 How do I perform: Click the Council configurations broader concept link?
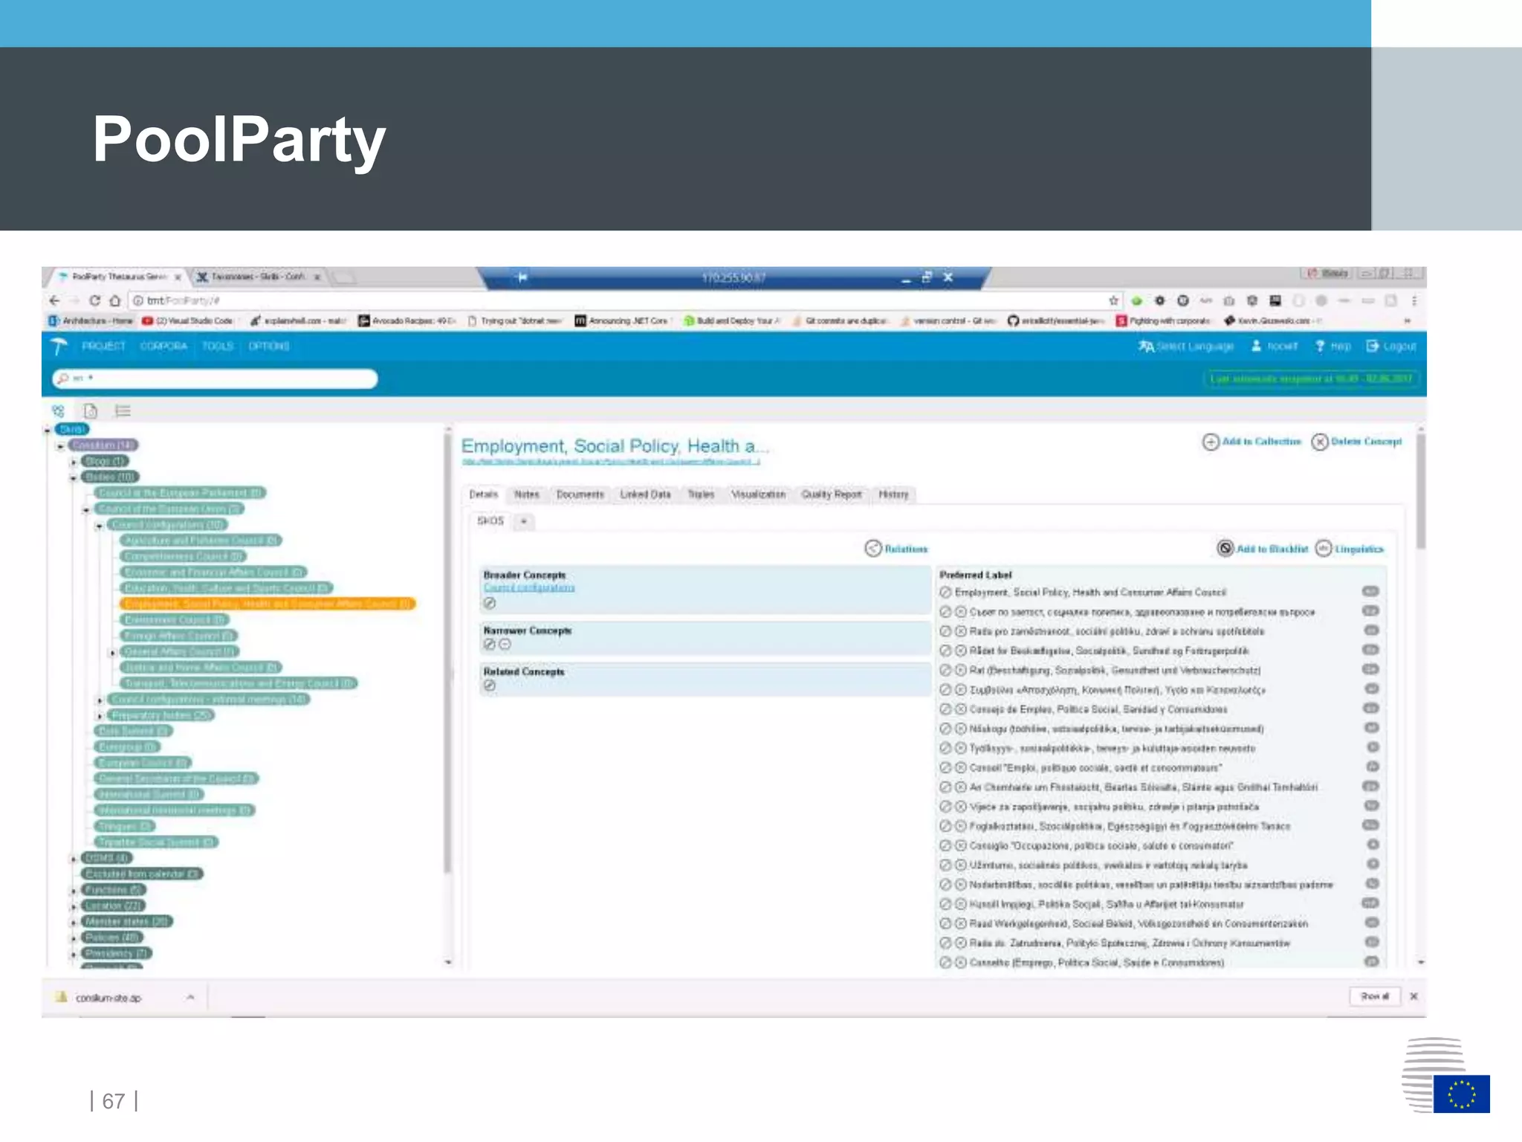click(528, 588)
